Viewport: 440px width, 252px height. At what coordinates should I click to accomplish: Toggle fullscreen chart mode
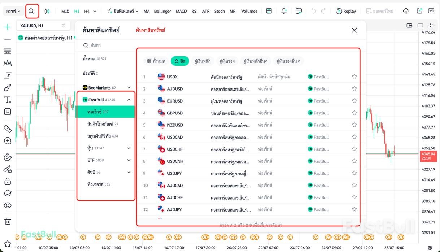pyautogui.click(x=431, y=26)
